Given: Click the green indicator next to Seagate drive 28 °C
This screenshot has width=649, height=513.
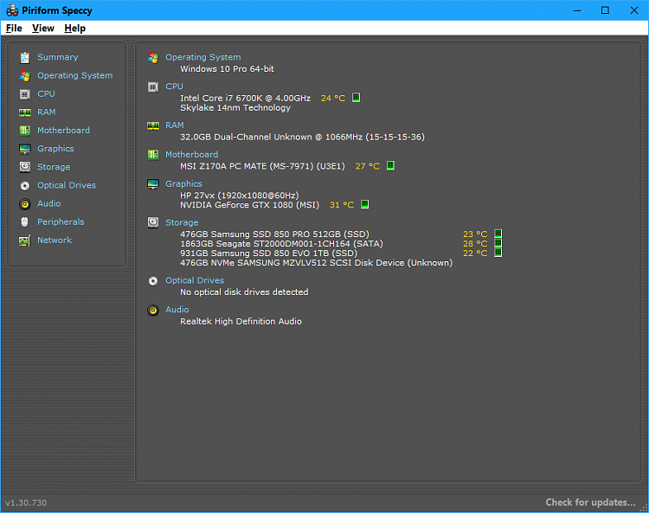Looking at the screenshot, I should tap(498, 243).
